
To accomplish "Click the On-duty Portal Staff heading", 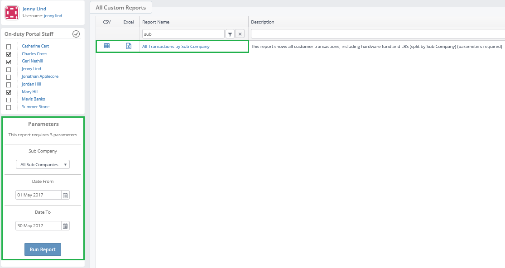I will click(x=29, y=34).
